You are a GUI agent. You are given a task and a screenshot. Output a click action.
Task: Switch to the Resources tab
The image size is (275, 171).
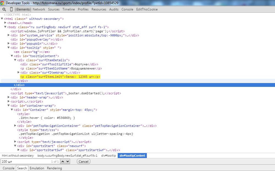pos(99,9)
